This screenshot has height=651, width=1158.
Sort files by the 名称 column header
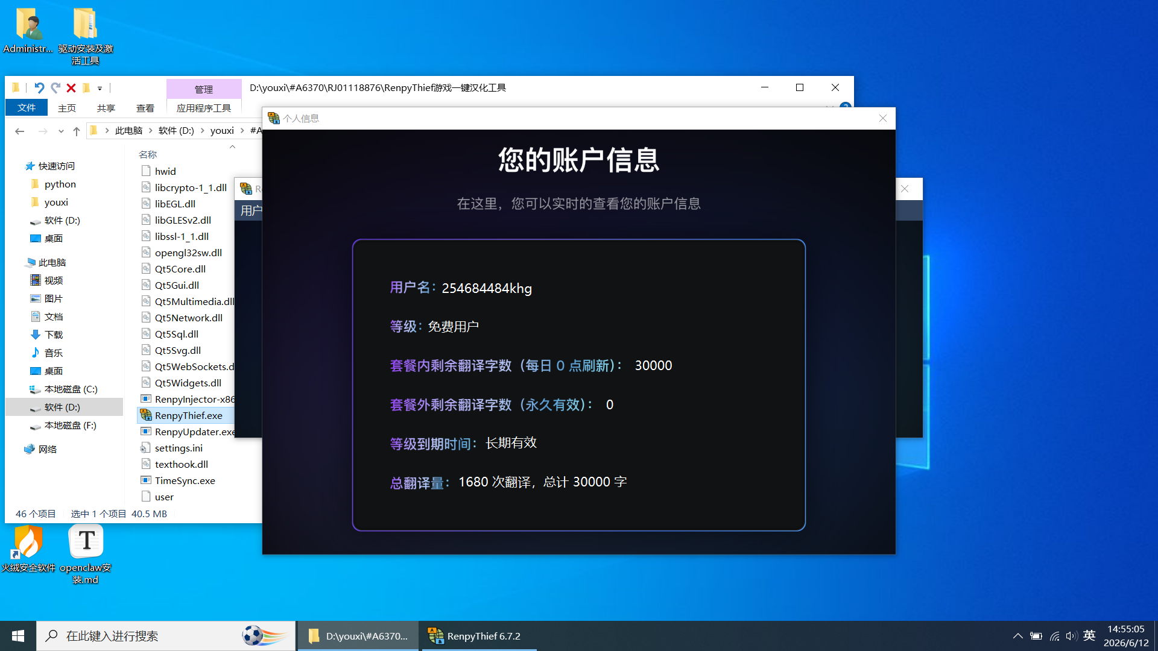pyautogui.click(x=148, y=154)
